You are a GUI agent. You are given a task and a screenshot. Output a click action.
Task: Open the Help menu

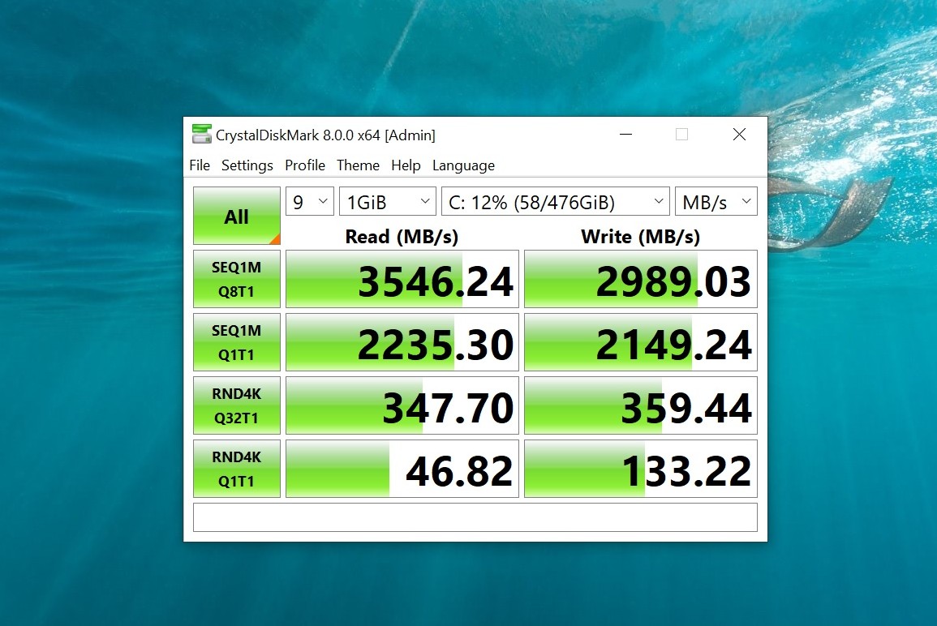point(406,165)
